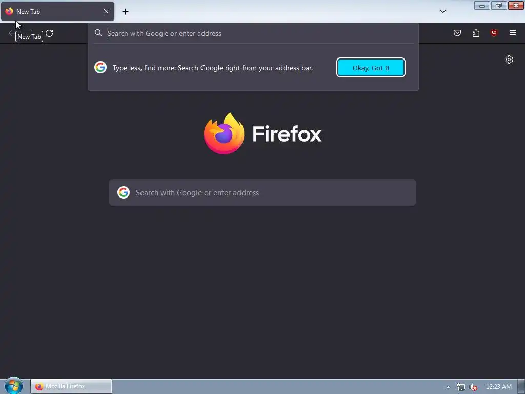Viewport: 525px width, 394px height.
Task: Show hidden system tray icons arrow
Action: tap(448, 387)
